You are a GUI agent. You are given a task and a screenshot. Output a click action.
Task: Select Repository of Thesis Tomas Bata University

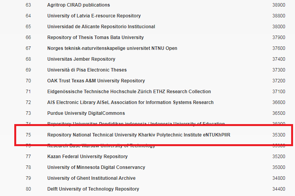95,37
